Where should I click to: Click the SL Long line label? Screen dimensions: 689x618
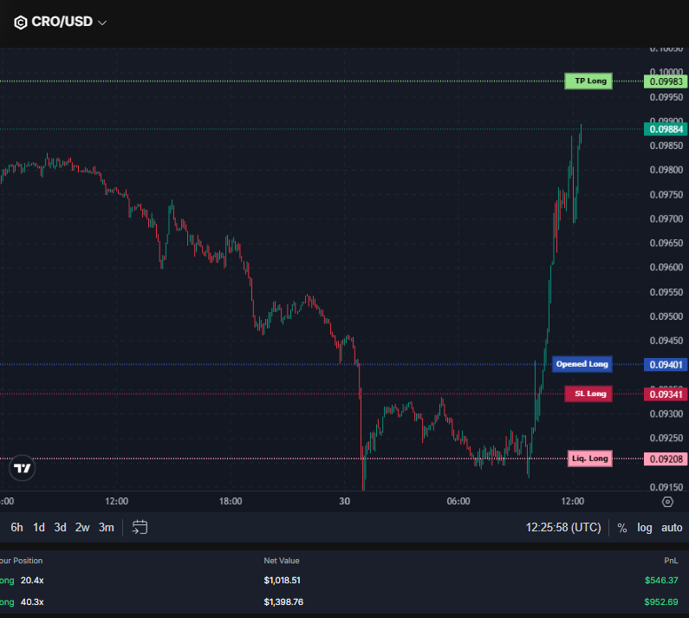coord(588,394)
